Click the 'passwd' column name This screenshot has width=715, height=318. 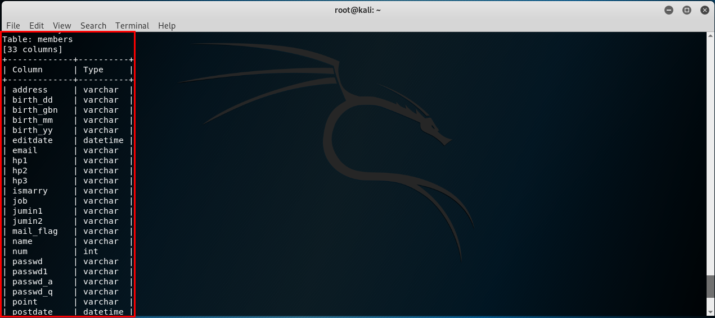28,261
